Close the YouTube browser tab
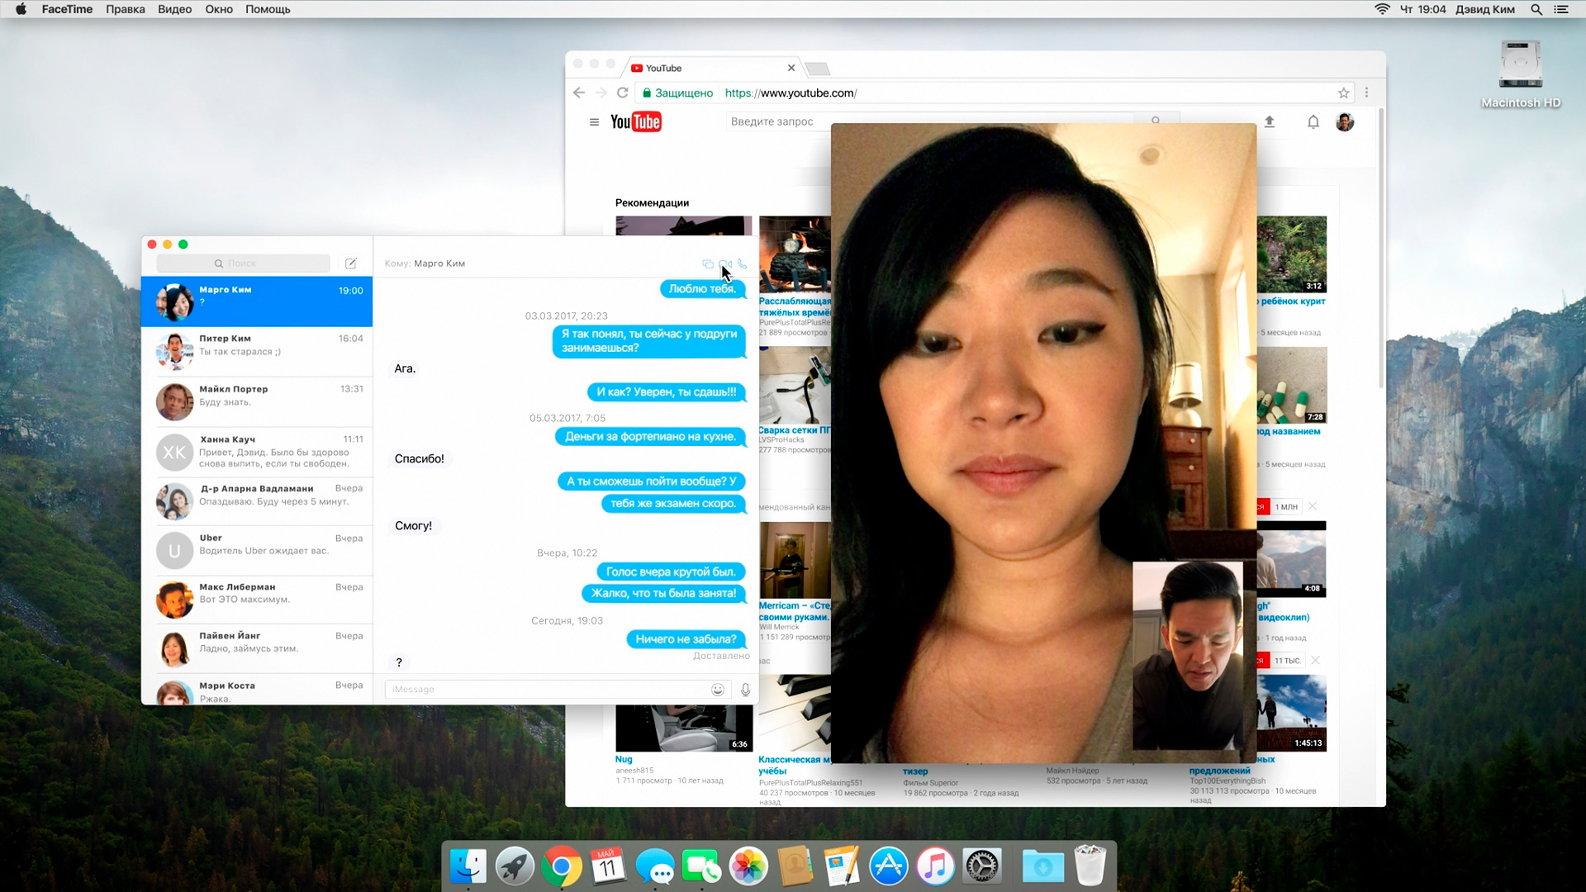 tap(791, 68)
